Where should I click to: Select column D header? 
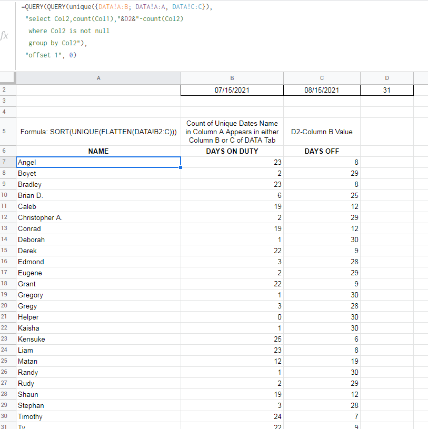387,78
